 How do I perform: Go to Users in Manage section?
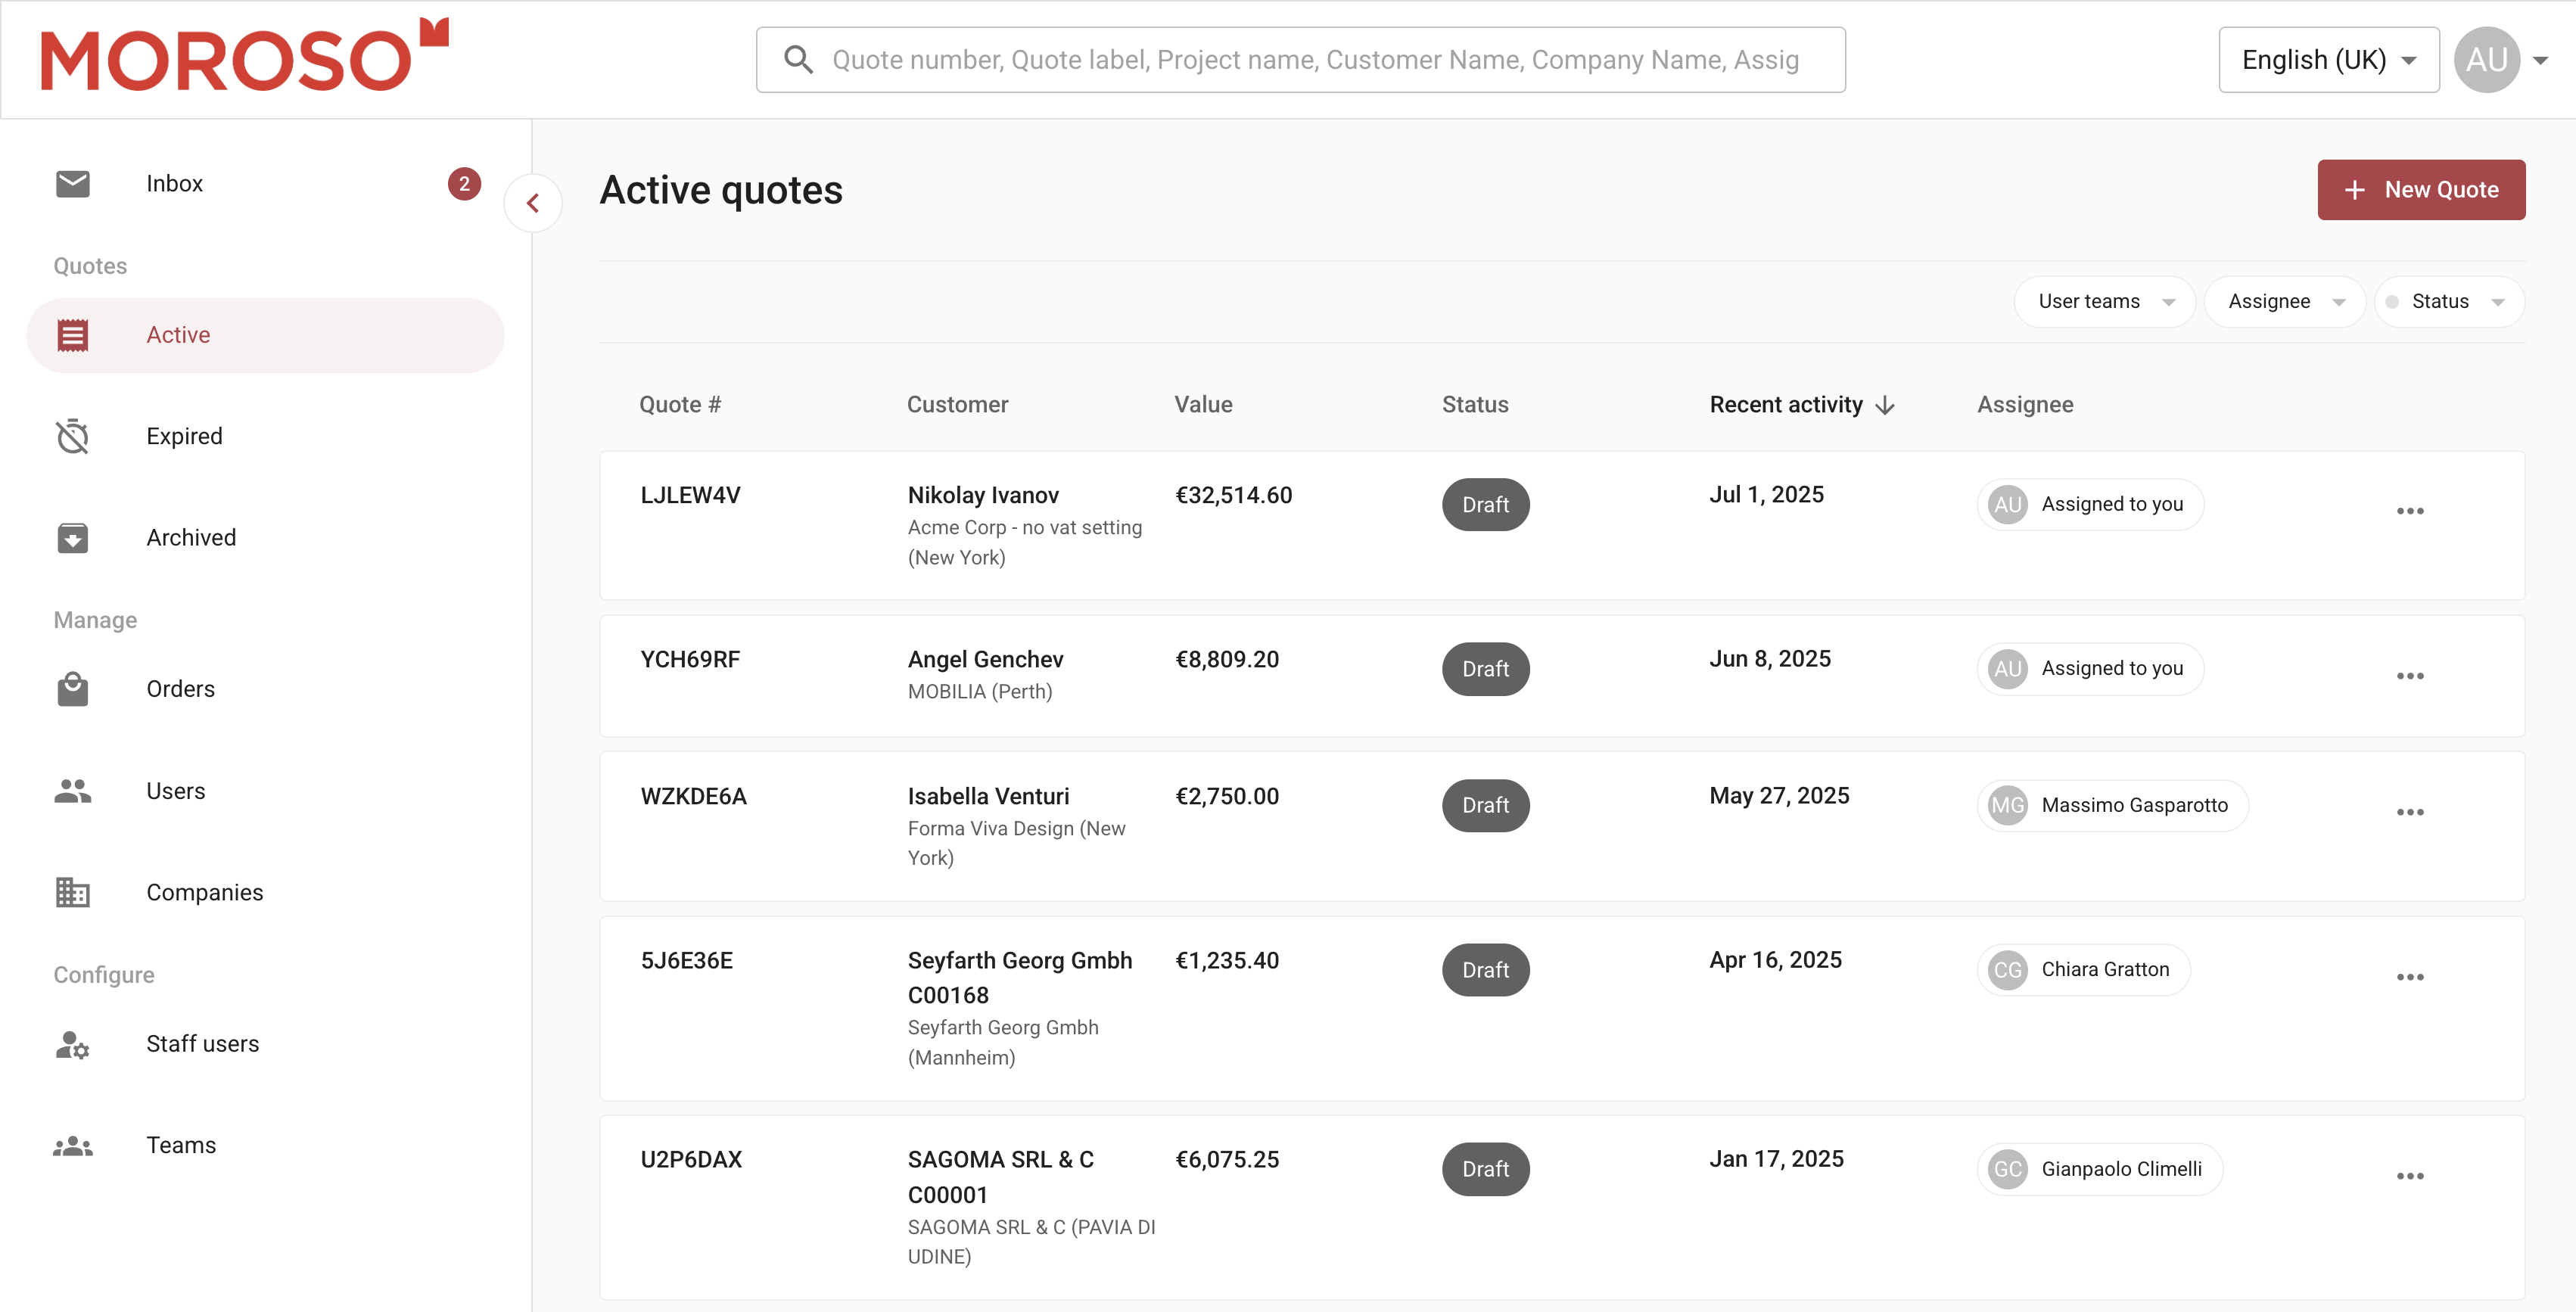coord(175,791)
